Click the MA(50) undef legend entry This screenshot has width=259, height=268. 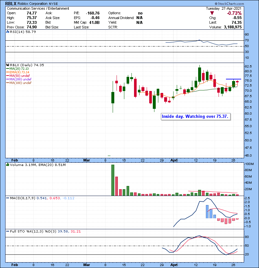19,76
